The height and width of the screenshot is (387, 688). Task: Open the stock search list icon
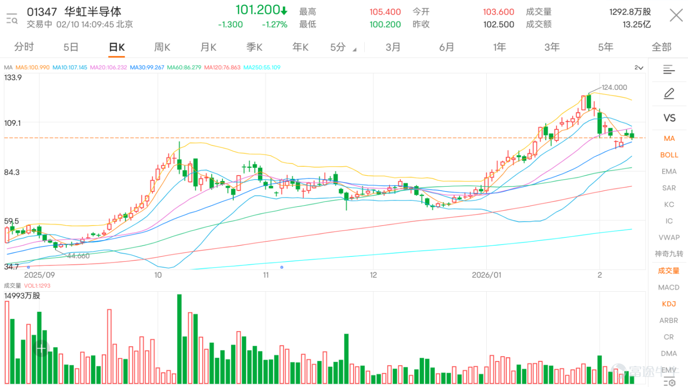pyautogui.click(x=12, y=18)
